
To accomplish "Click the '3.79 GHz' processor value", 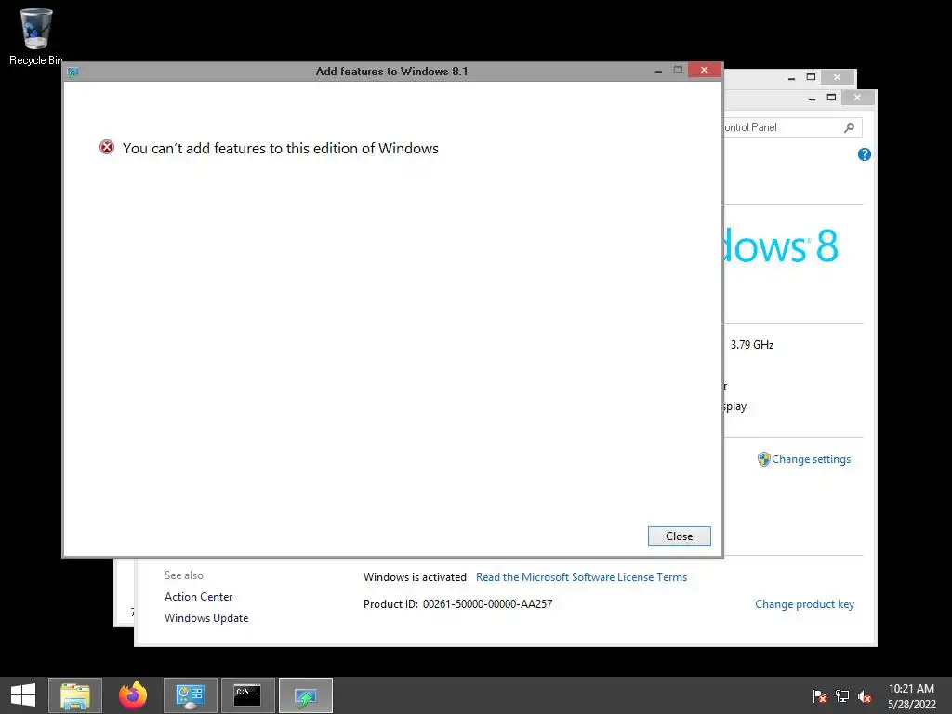I will pyautogui.click(x=751, y=345).
